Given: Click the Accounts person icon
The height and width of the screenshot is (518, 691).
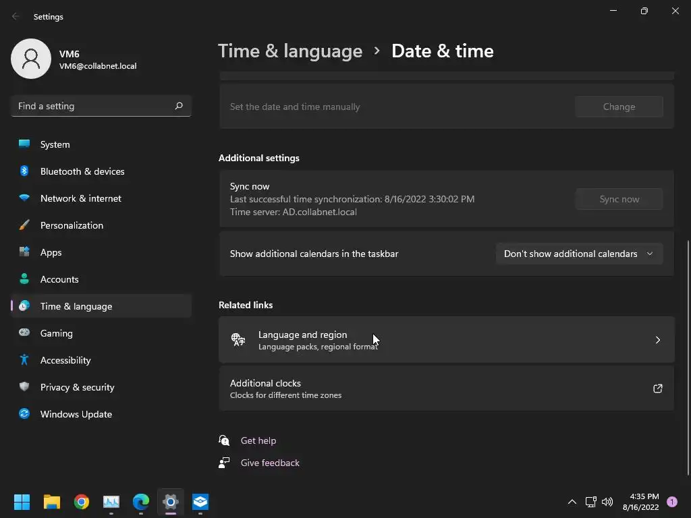Looking at the screenshot, I should click(x=24, y=279).
